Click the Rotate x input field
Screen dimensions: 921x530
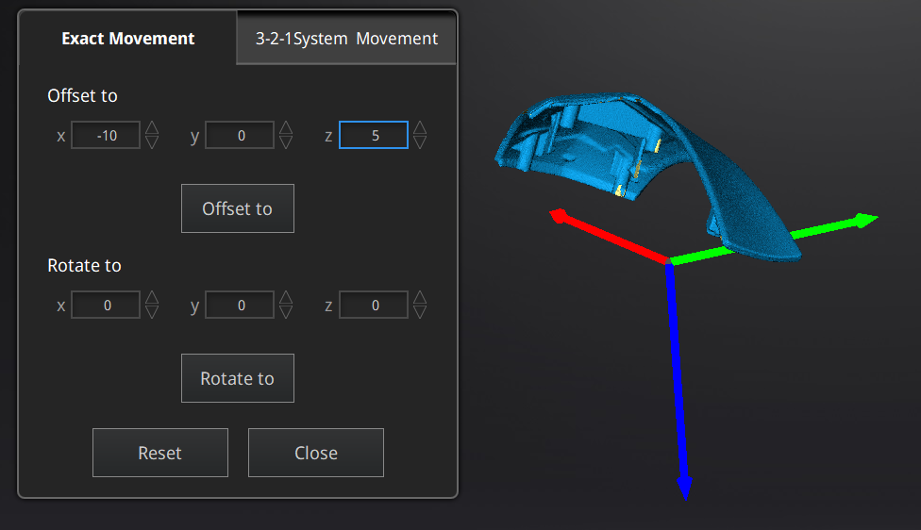[106, 306]
